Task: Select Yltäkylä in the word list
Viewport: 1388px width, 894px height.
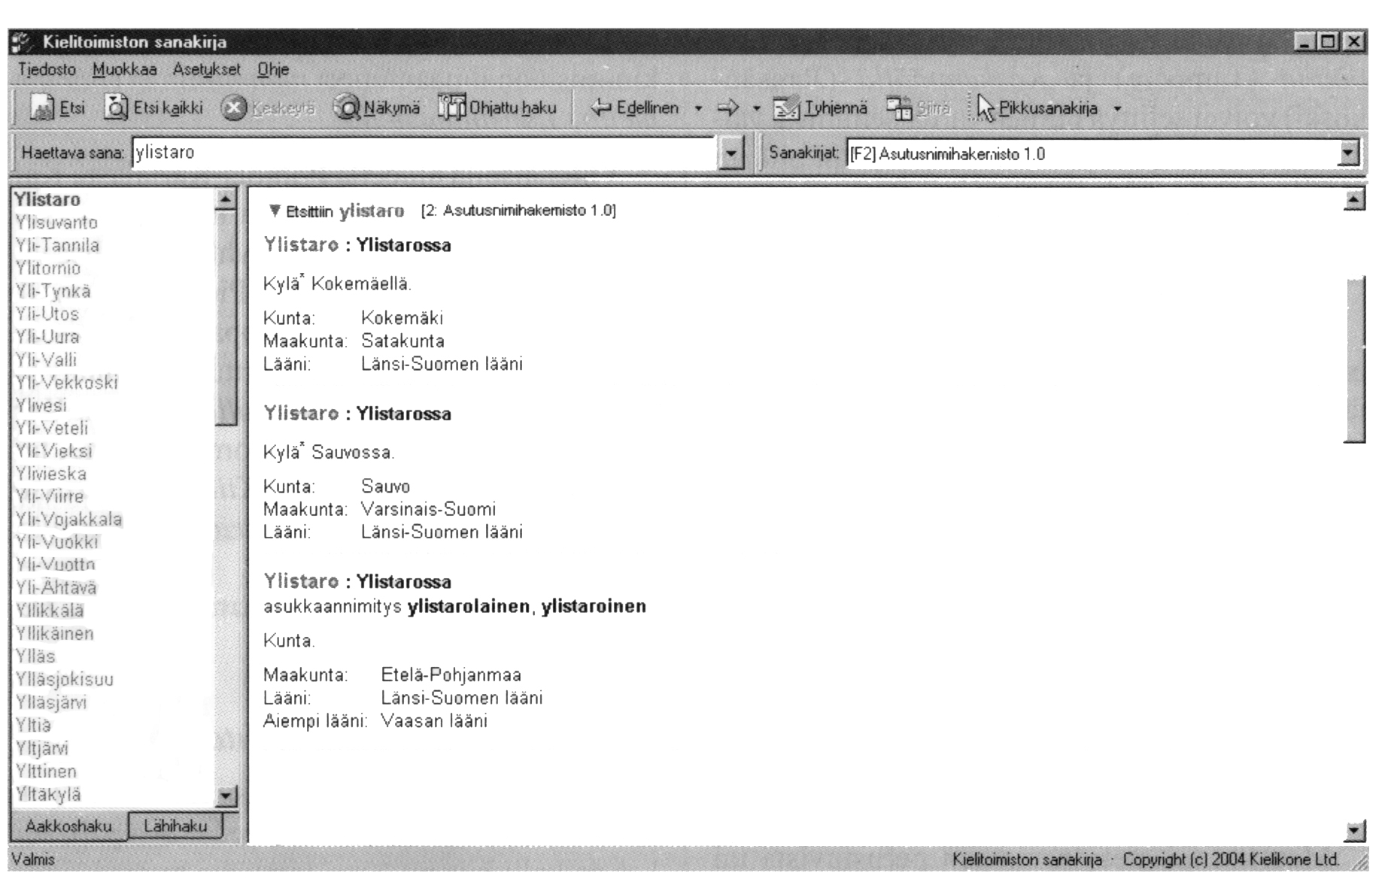Action: (48, 794)
